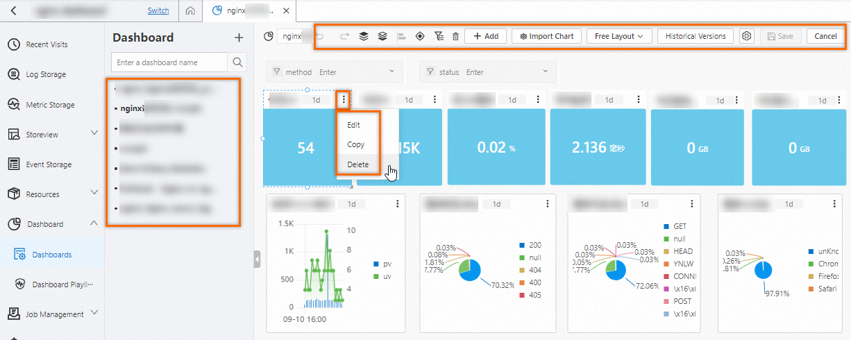Click the 200 legend entry

tap(530, 246)
